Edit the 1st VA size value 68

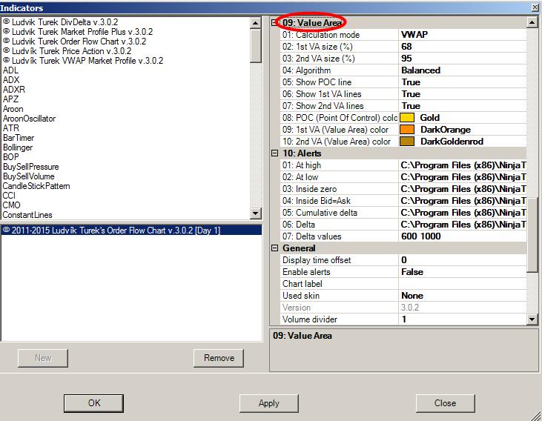(x=463, y=46)
